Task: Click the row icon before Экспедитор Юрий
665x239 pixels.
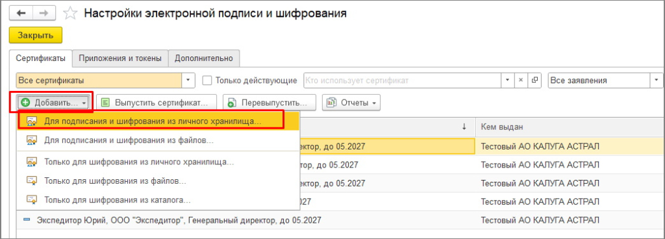Action: pos(27,220)
